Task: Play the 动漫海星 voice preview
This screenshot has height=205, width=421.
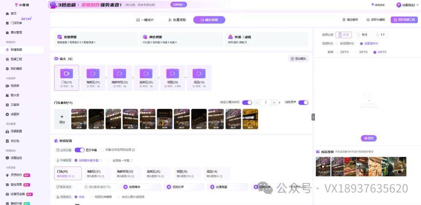Action: pyautogui.click(x=212, y=187)
